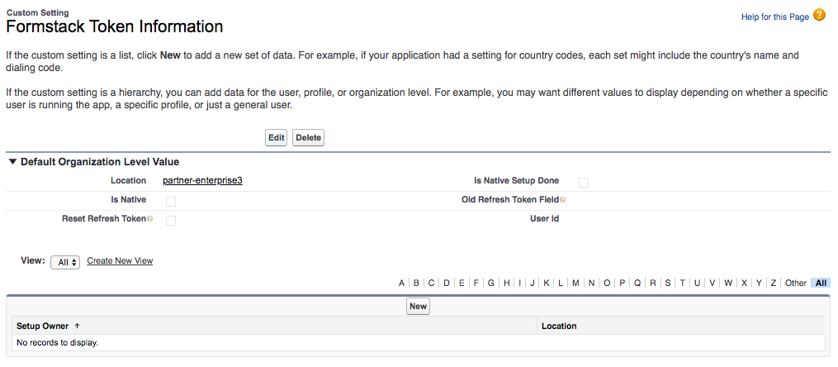
Task: Toggle the Is Native checkbox
Action: [171, 201]
